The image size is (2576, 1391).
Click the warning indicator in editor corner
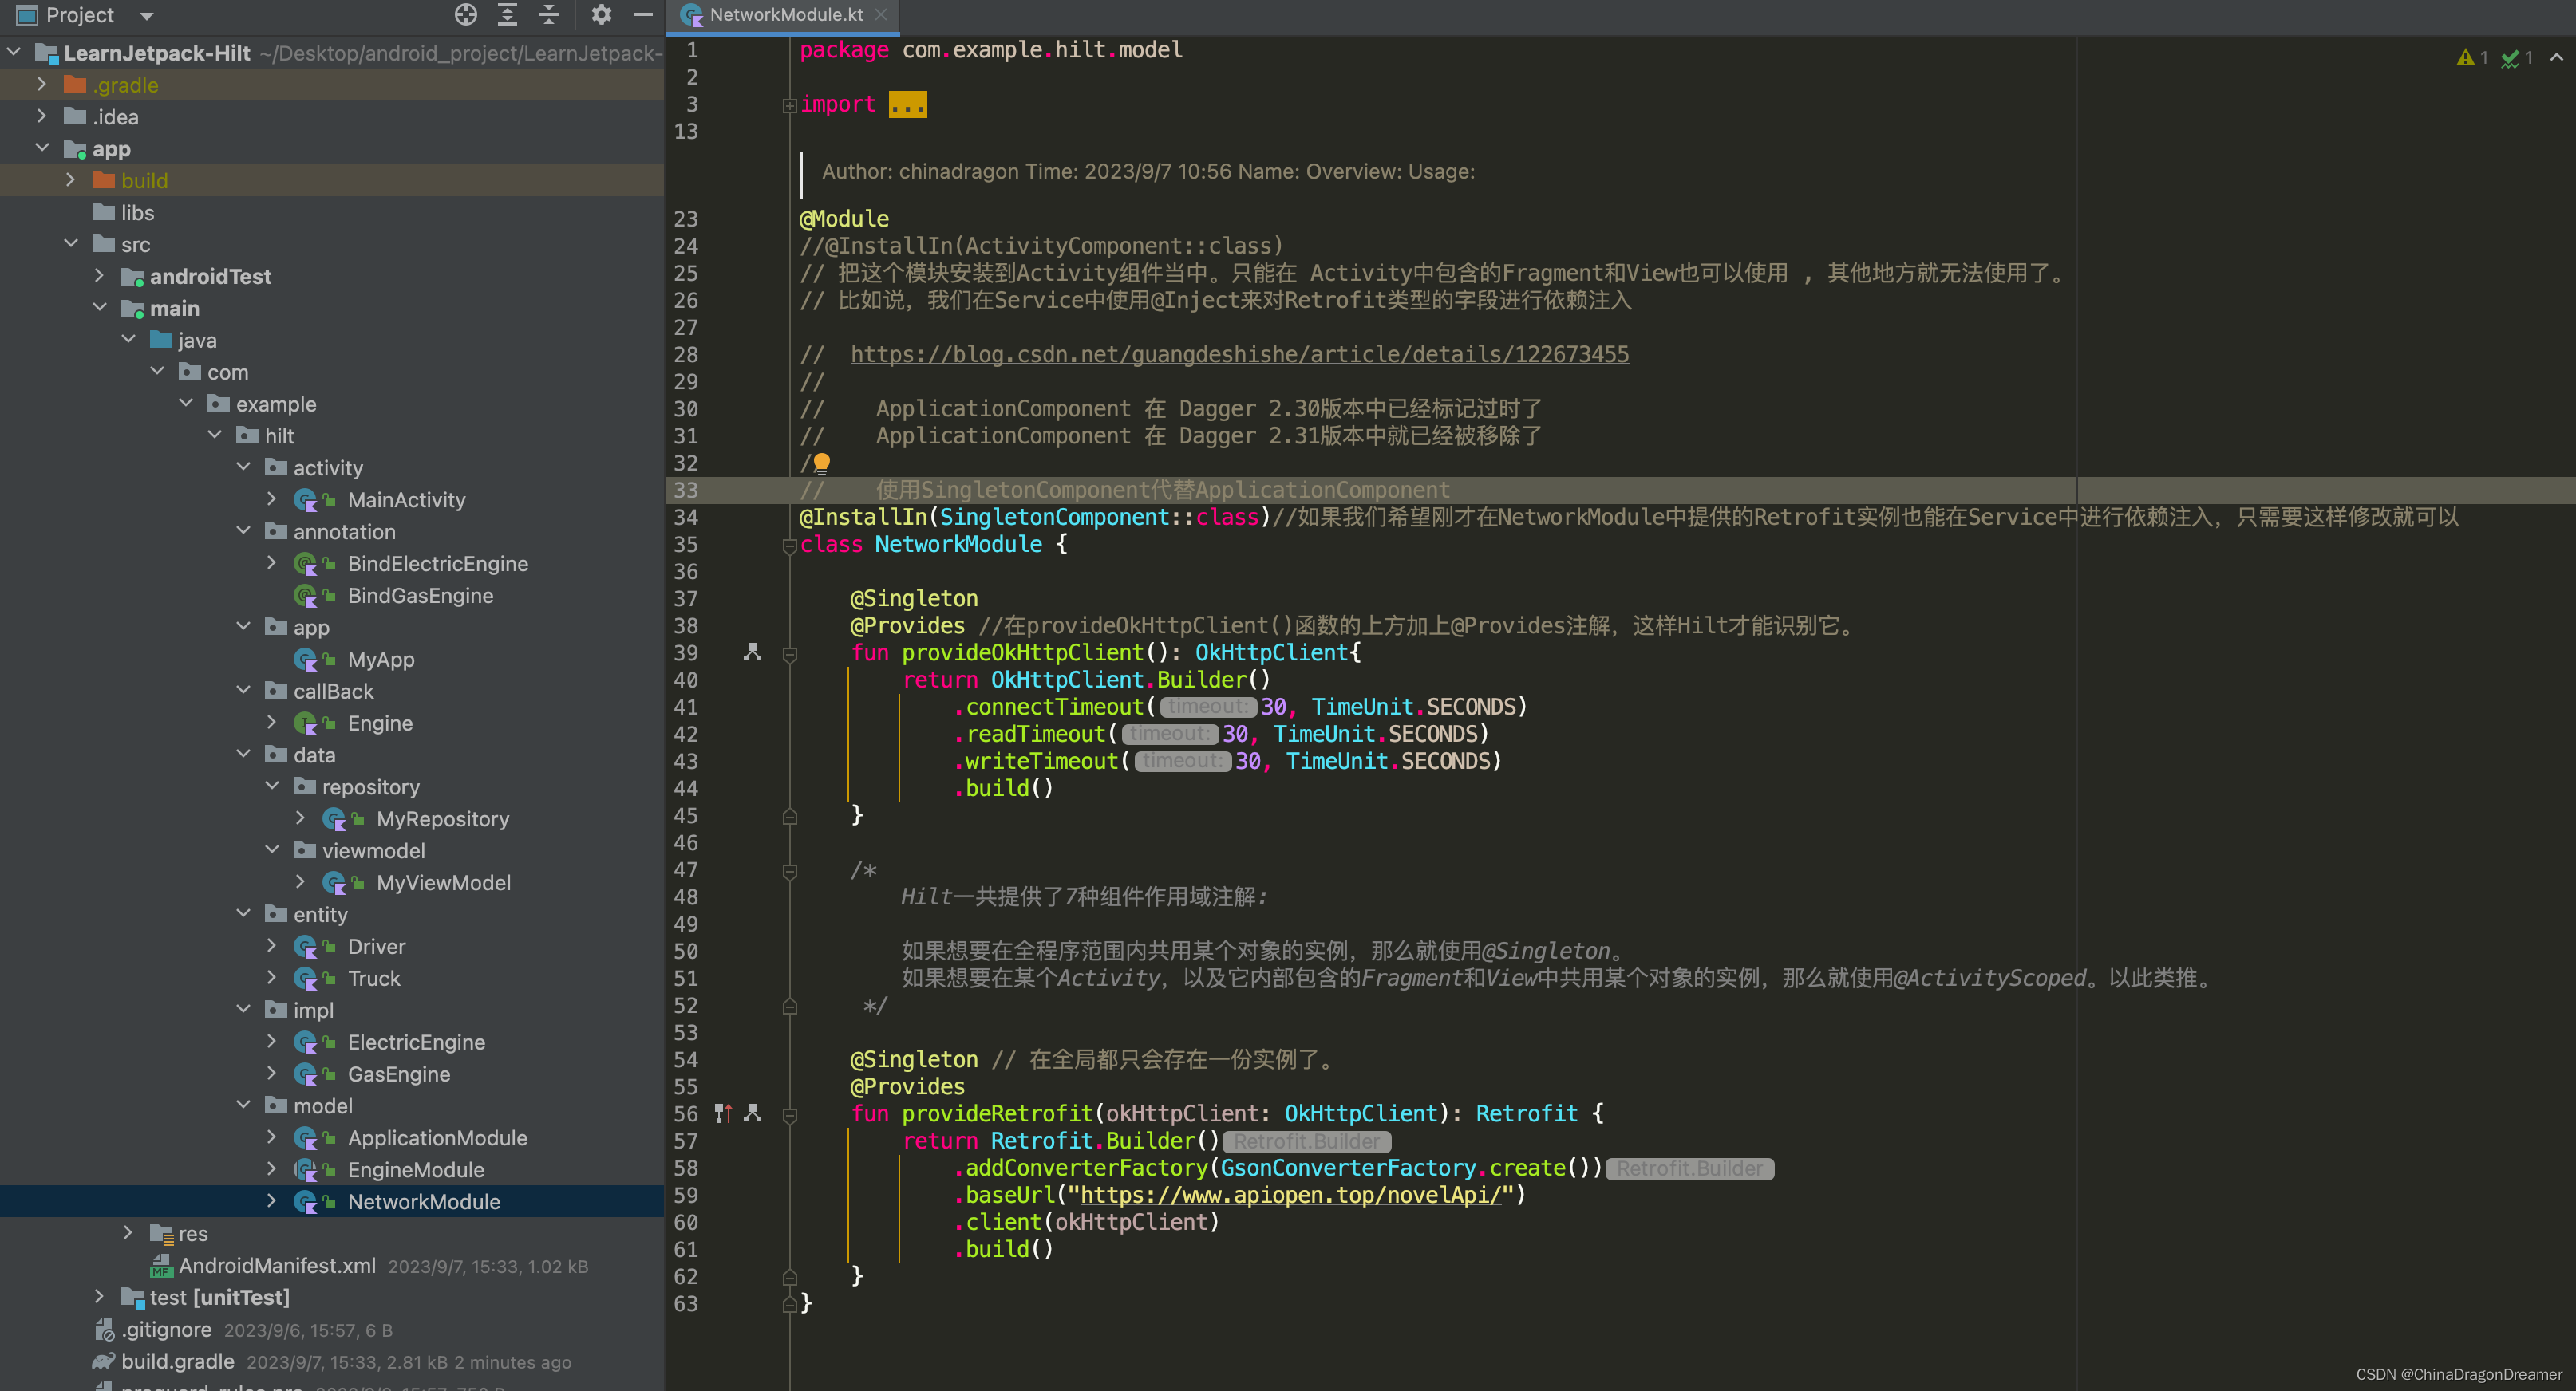[2471, 58]
